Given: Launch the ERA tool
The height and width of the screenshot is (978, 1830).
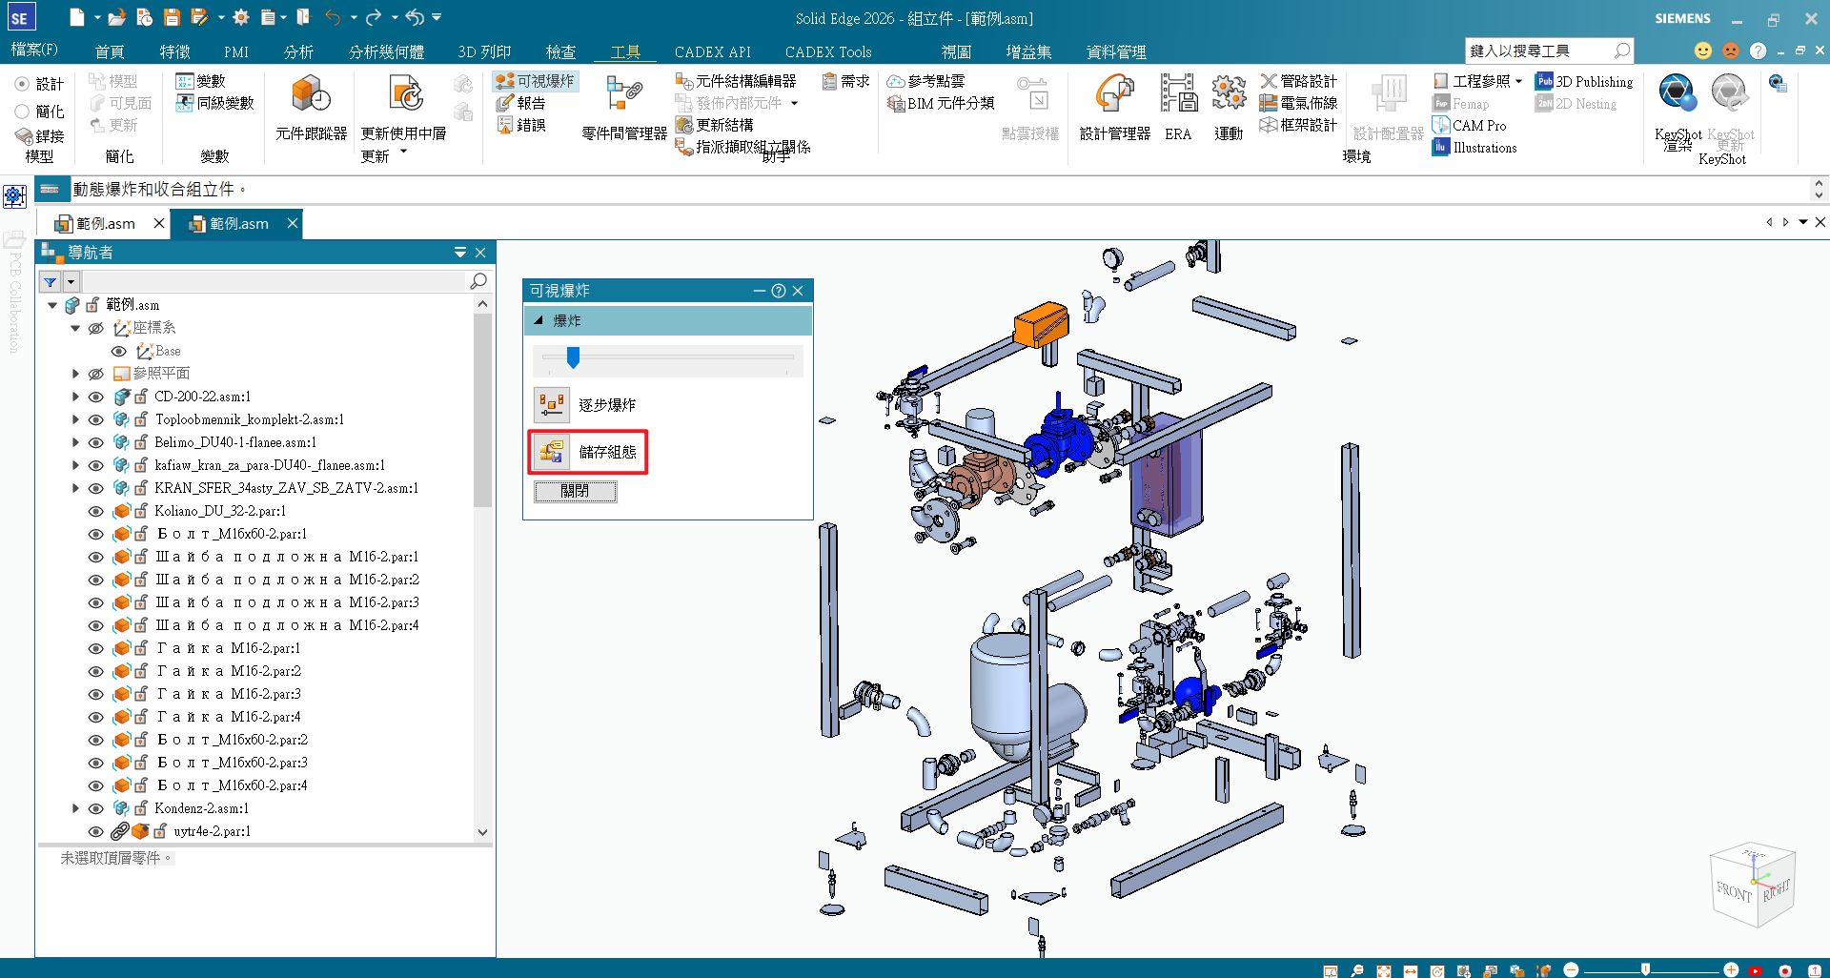Looking at the screenshot, I should click(1178, 94).
